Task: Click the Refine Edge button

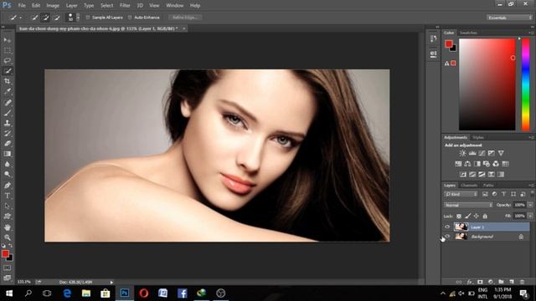Action: click(x=185, y=18)
